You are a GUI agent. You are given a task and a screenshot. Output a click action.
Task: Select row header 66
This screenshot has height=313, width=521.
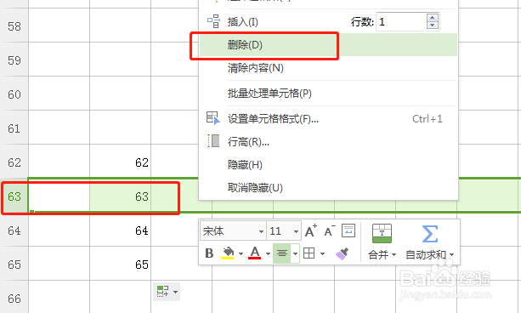pos(14,299)
